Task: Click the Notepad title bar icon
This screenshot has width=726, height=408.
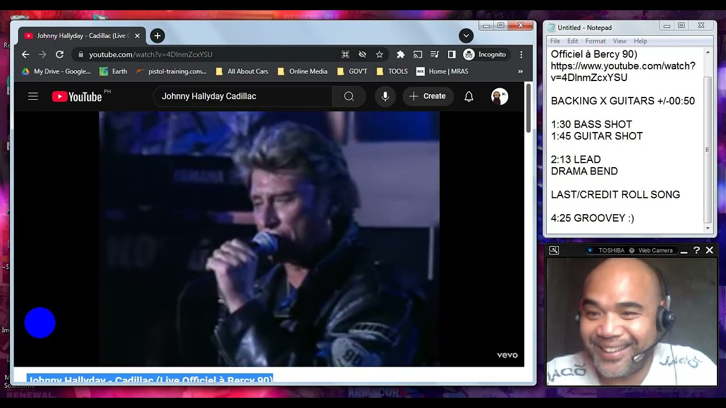Action: pyautogui.click(x=551, y=27)
